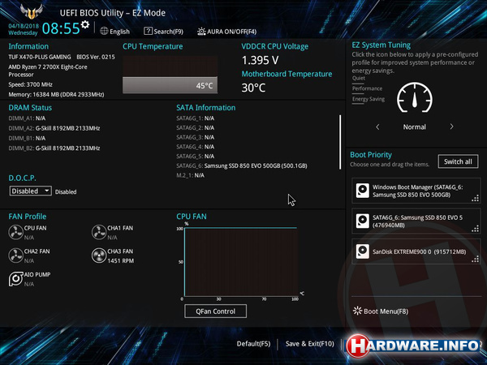487x365 pixels.
Task: Click SATA6G_6 Samsung SSD 850 EVO row
Action: tap(242, 165)
